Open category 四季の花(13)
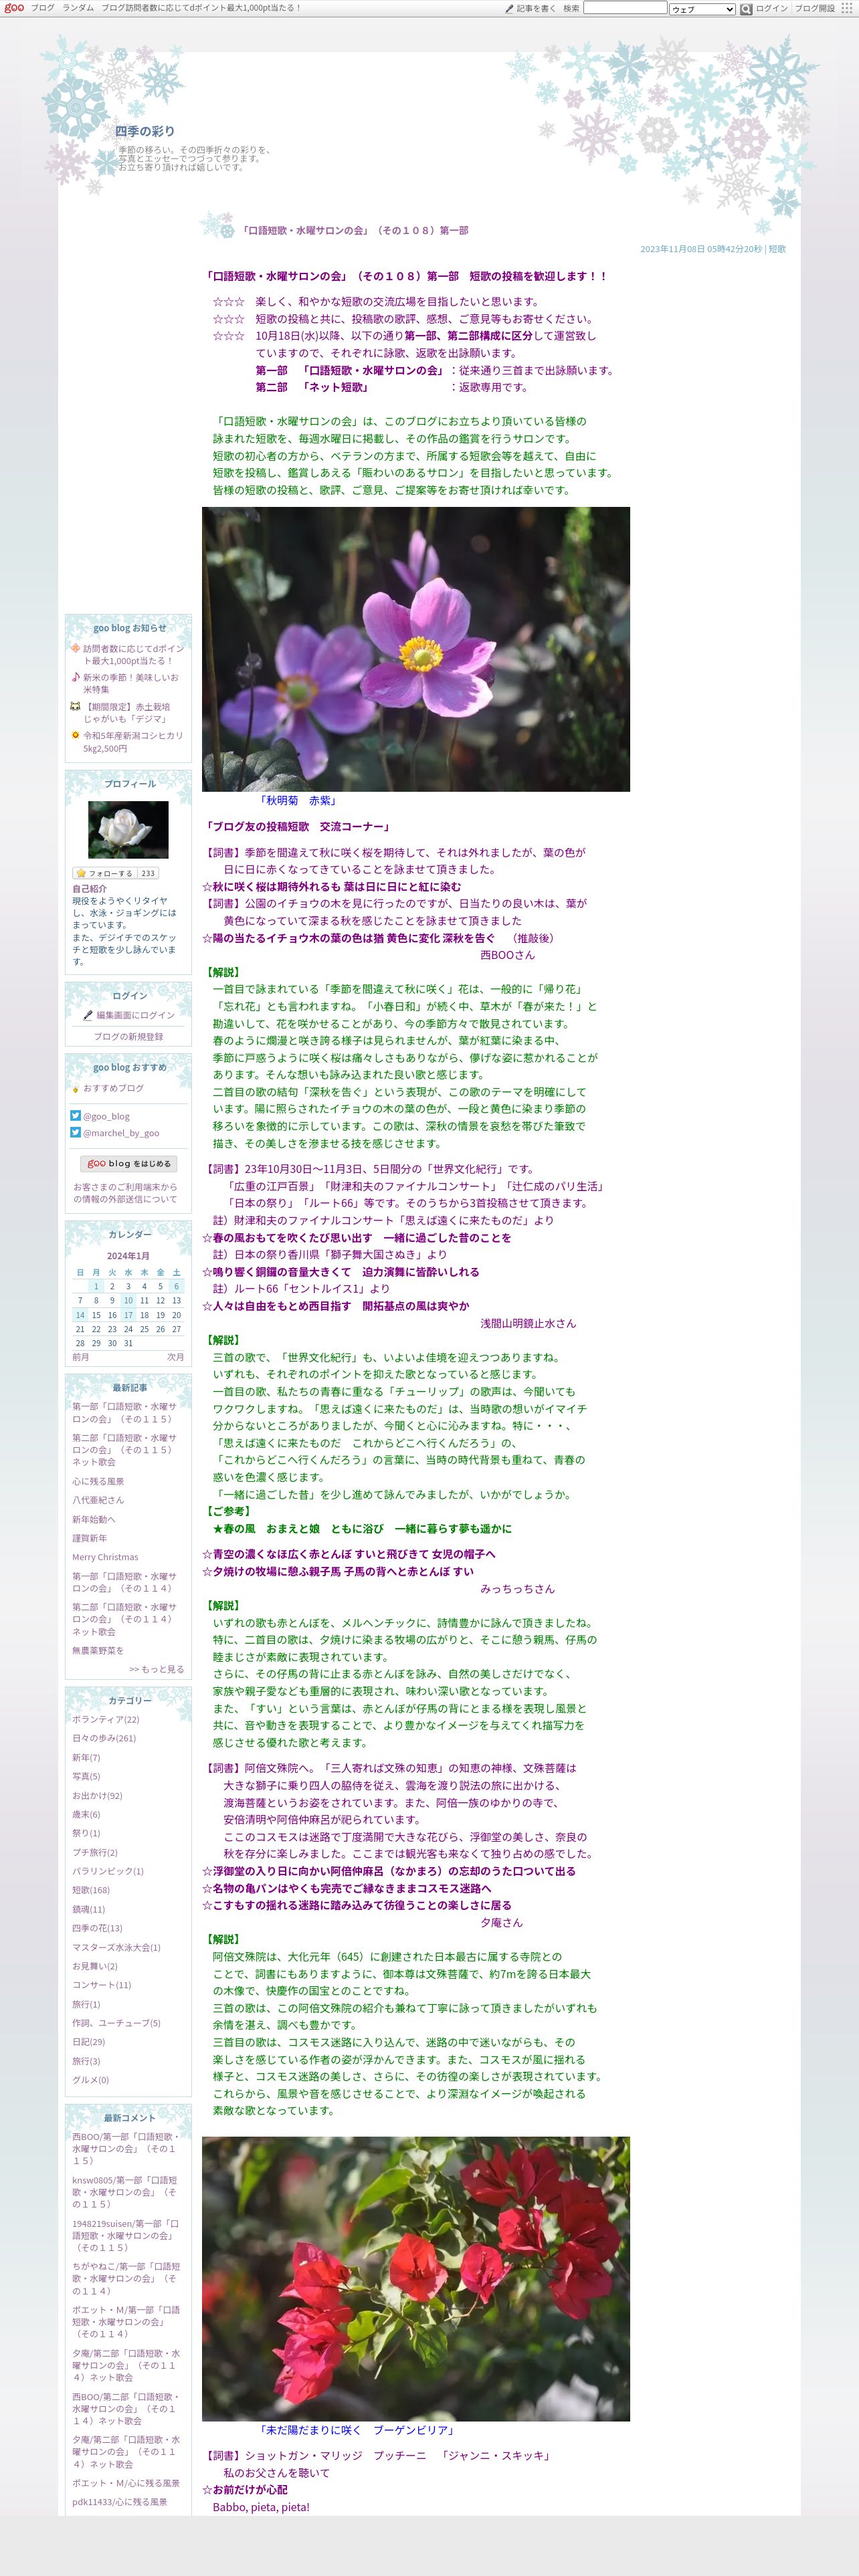Screen dimensions: 859x2576 pyautogui.click(x=97, y=1928)
